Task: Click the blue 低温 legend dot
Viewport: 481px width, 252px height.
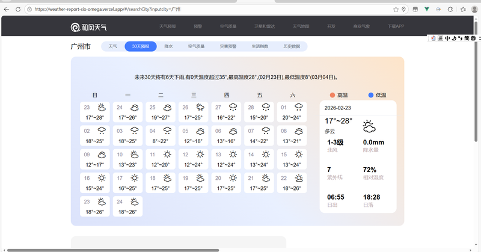Action: (371, 95)
